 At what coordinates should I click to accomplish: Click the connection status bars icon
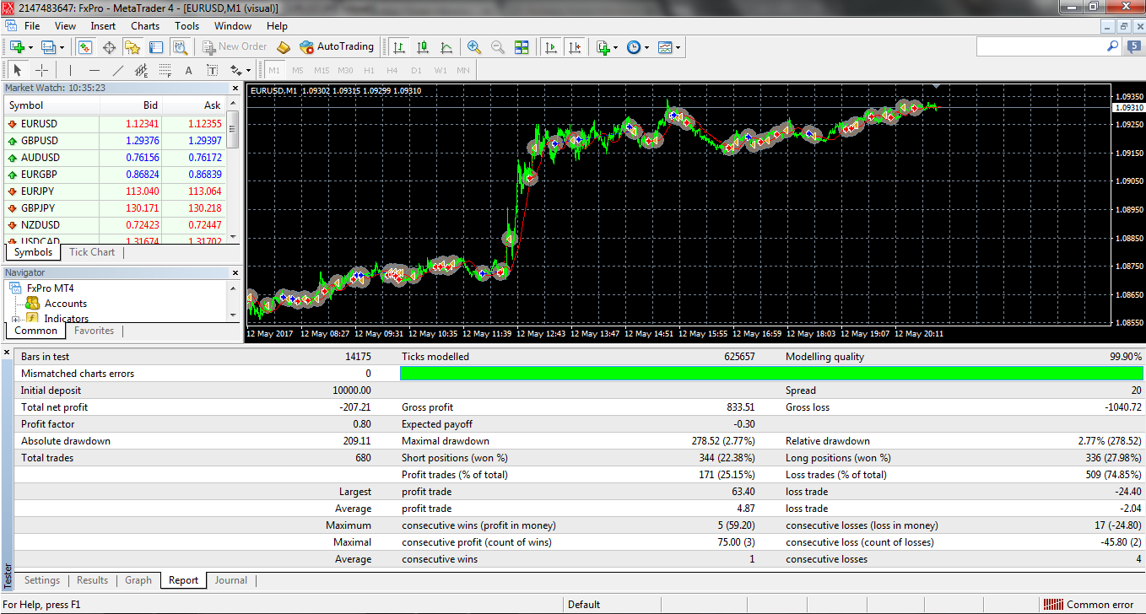[x=1052, y=604]
